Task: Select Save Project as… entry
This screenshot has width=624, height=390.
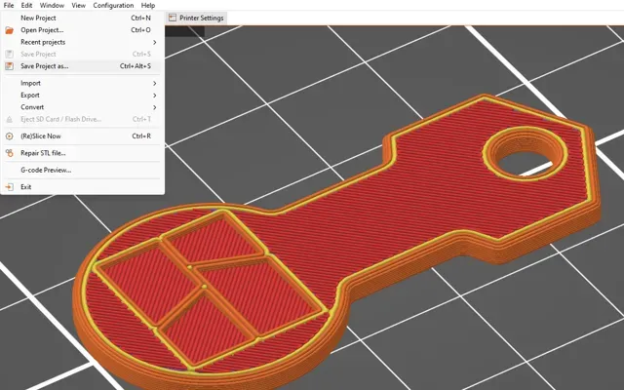Action: [x=82, y=66]
